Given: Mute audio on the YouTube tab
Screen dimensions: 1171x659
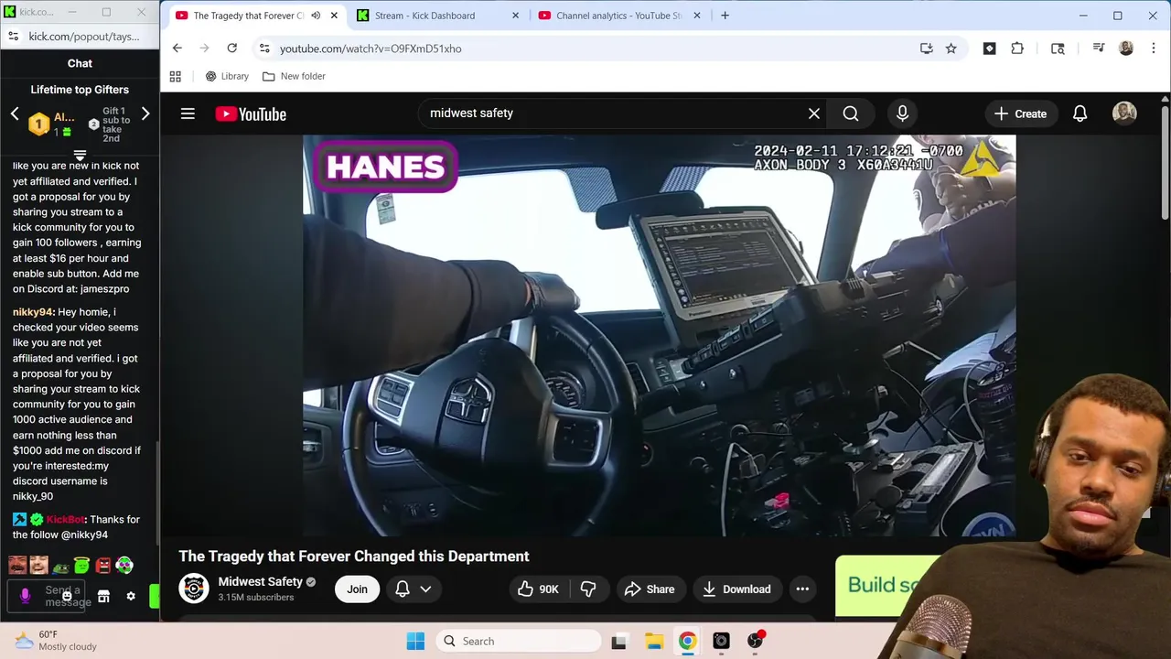Looking at the screenshot, I should coord(316,16).
